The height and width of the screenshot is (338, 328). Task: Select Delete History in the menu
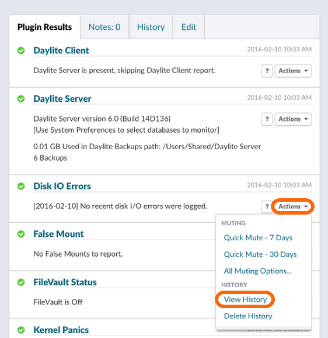248,316
